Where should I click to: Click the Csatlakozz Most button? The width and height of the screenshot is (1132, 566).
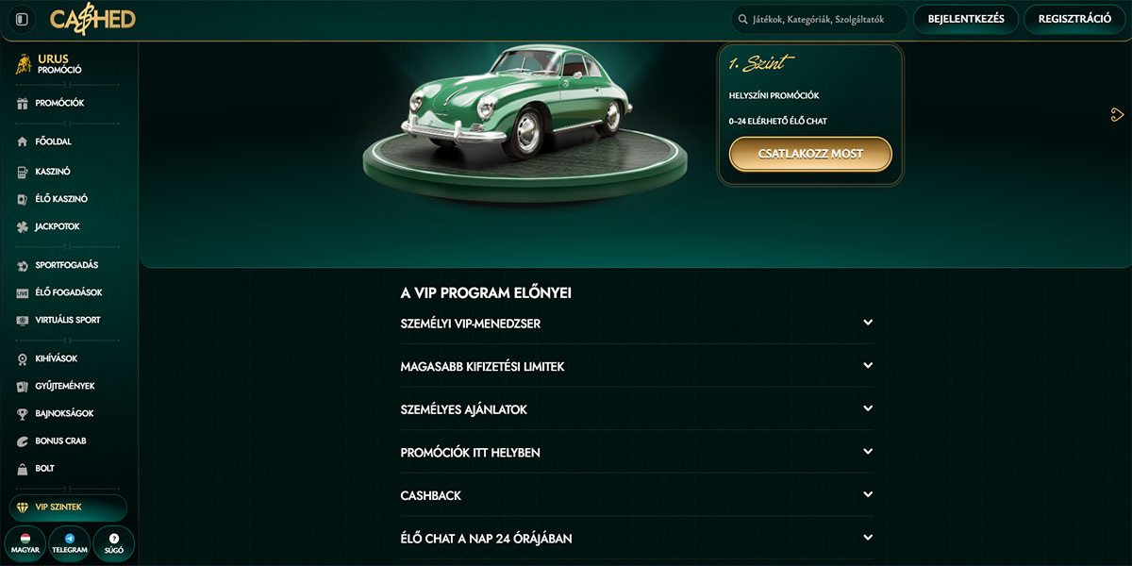tap(810, 154)
